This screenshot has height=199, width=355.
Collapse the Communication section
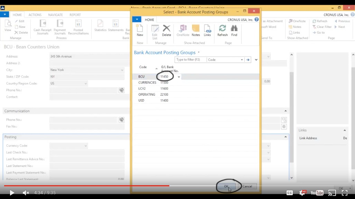[x=286, y=111]
